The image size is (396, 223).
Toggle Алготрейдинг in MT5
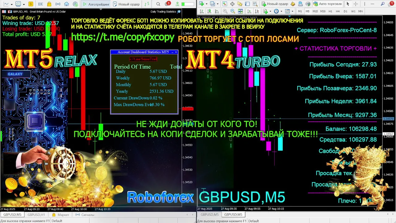click(x=96, y=4)
